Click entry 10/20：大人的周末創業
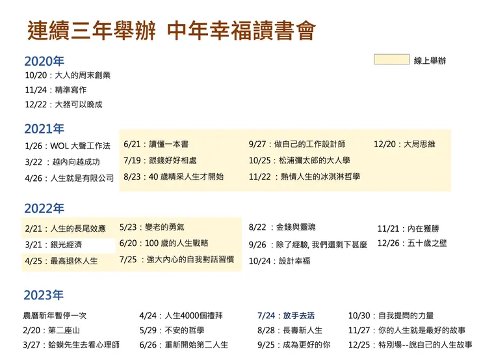This screenshot has height=358, width=481. pyautogui.click(x=68, y=76)
